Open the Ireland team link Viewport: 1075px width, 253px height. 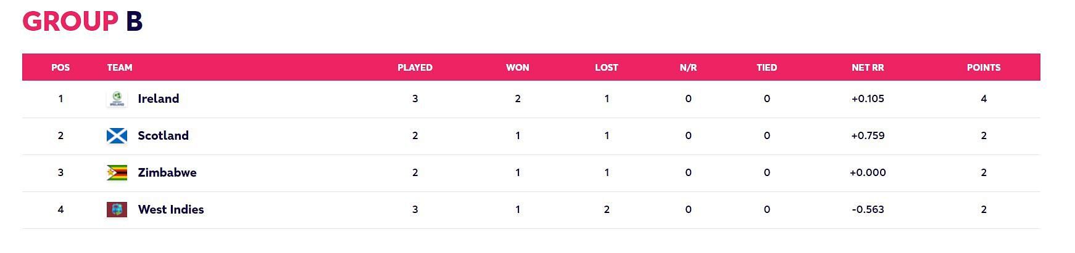[x=159, y=98]
